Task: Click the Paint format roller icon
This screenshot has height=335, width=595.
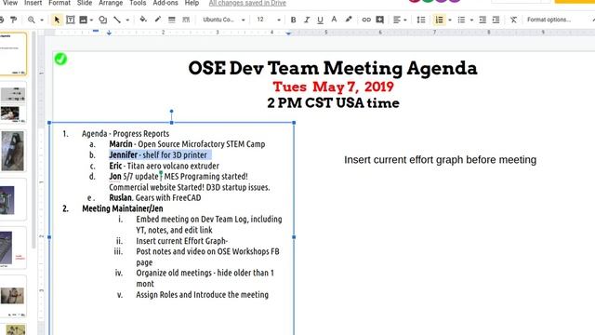Action: 13,20
